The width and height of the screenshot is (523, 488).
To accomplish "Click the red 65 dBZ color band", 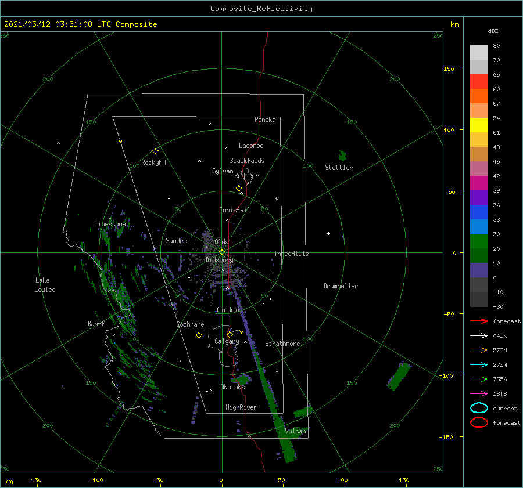I will click(x=479, y=82).
